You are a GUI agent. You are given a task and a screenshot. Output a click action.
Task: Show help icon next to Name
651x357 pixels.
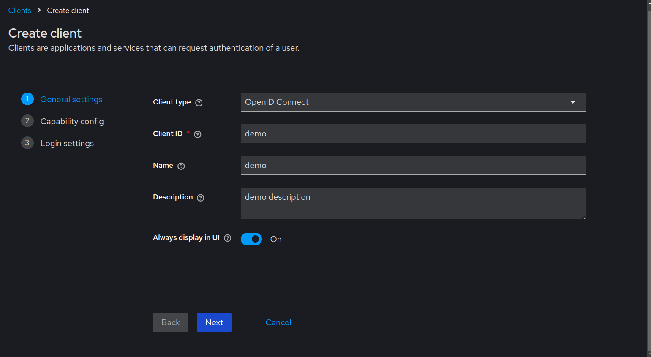coord(181,166)
